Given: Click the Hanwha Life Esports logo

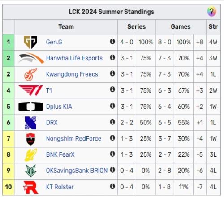Looking at the screenshot, I should pos(31,58).
